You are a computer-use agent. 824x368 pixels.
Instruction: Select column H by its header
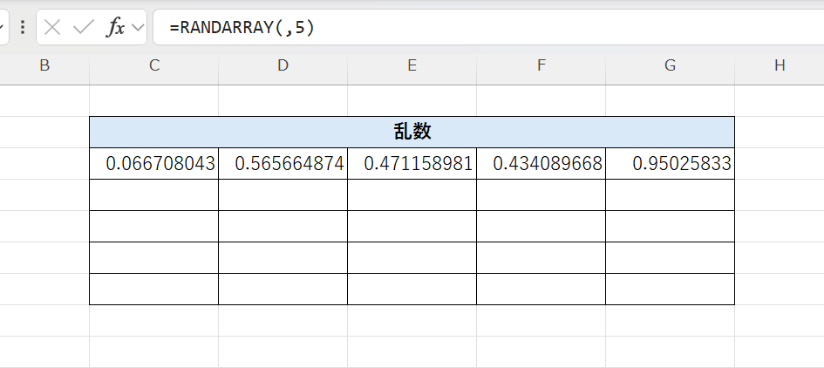(x=779, y=65)
